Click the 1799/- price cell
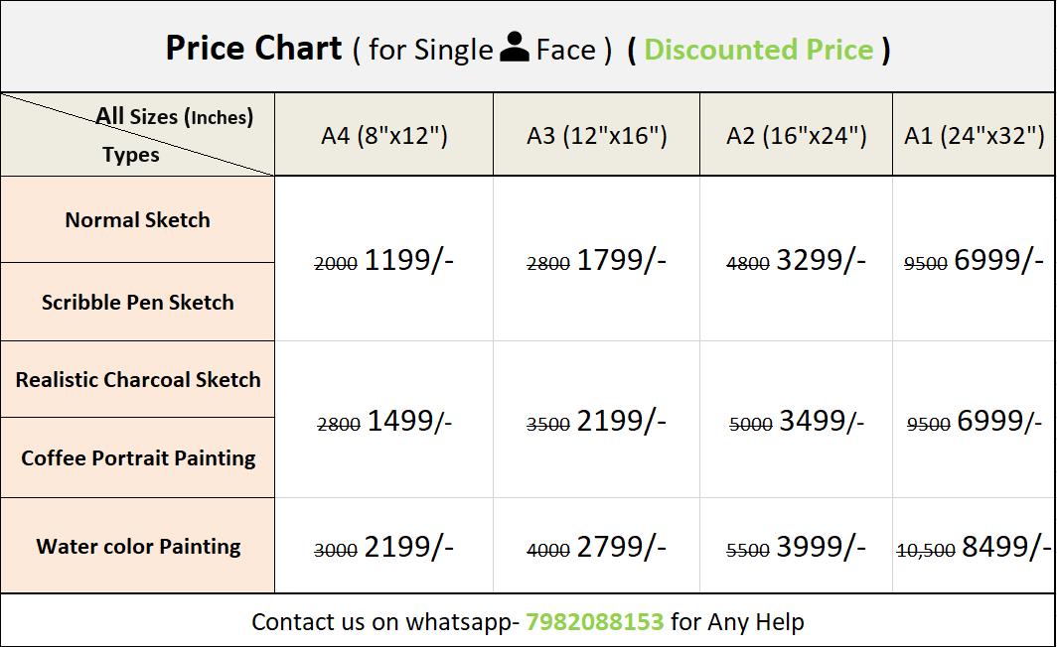The width and height of the screenshot is (1057, 647). (x=597, y=259)
